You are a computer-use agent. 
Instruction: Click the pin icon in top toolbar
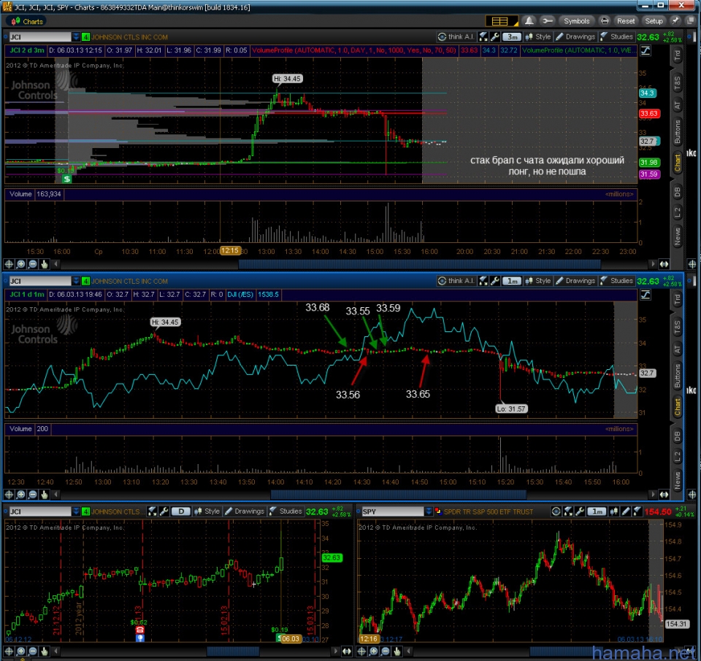point(675,21)
